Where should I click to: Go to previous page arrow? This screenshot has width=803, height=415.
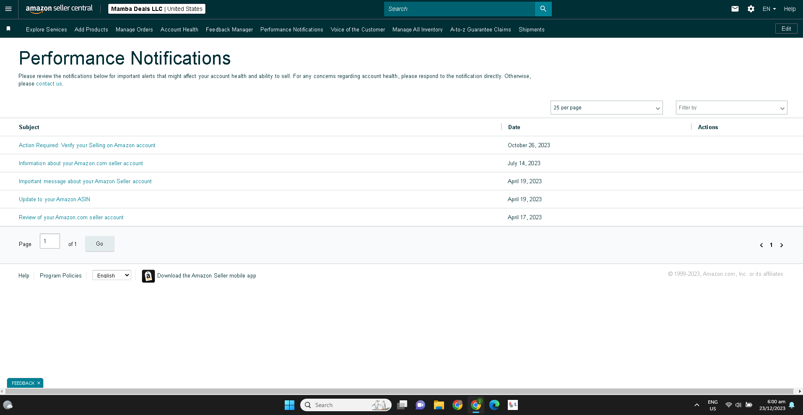coord(761,245)
